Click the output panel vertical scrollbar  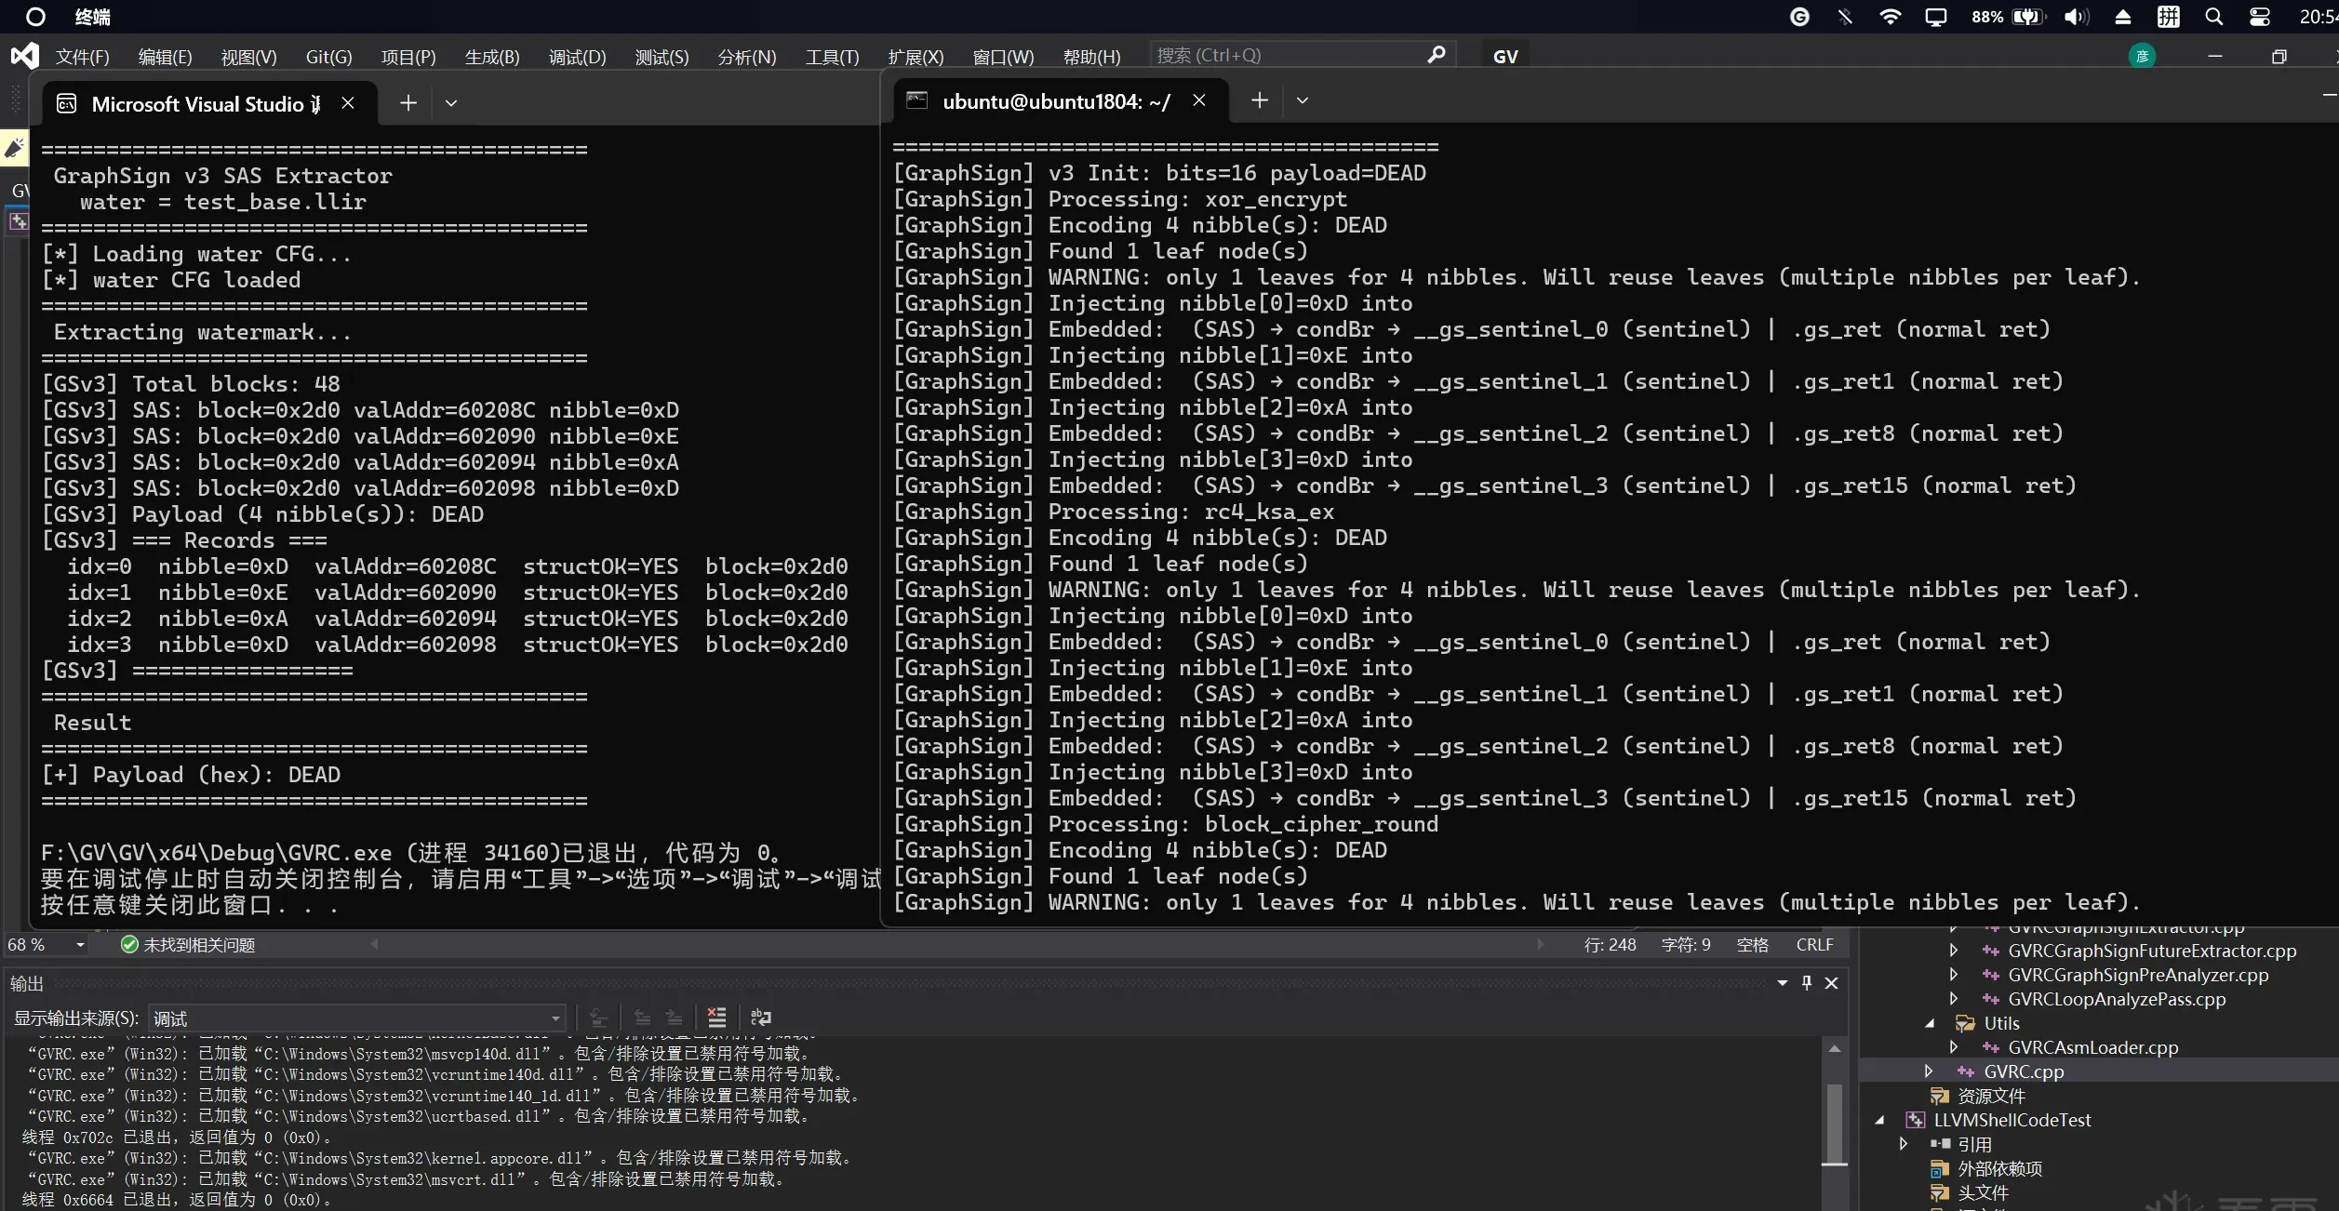[x=1834, y=1124]
